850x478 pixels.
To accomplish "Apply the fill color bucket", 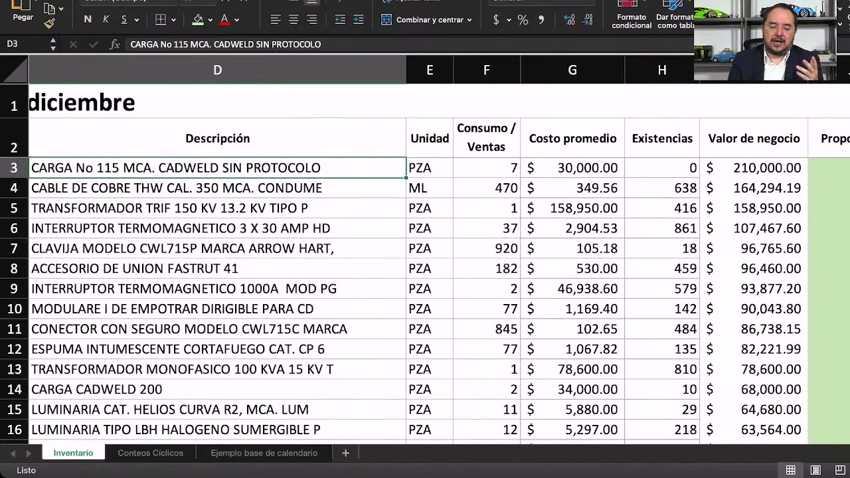I will click(x=197, y=20).
